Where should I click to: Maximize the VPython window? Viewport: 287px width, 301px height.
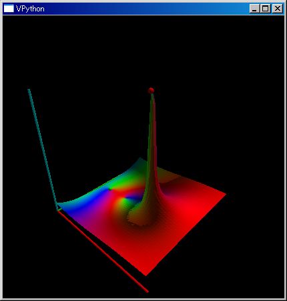pyautogui.click(x=266, y=9)
